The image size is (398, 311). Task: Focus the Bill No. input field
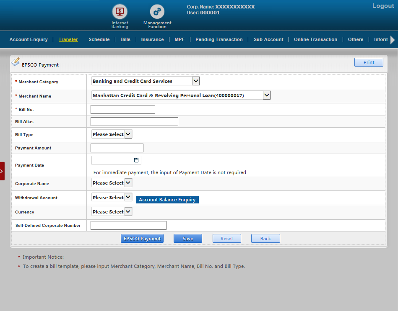(123, 110)
